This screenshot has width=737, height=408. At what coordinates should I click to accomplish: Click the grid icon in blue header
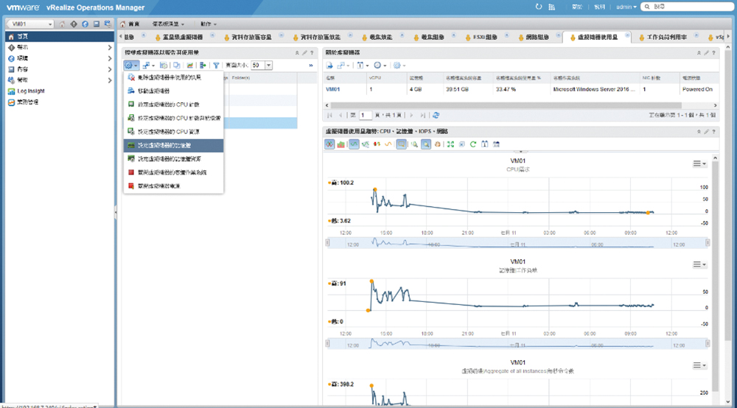tap(552, 7)
